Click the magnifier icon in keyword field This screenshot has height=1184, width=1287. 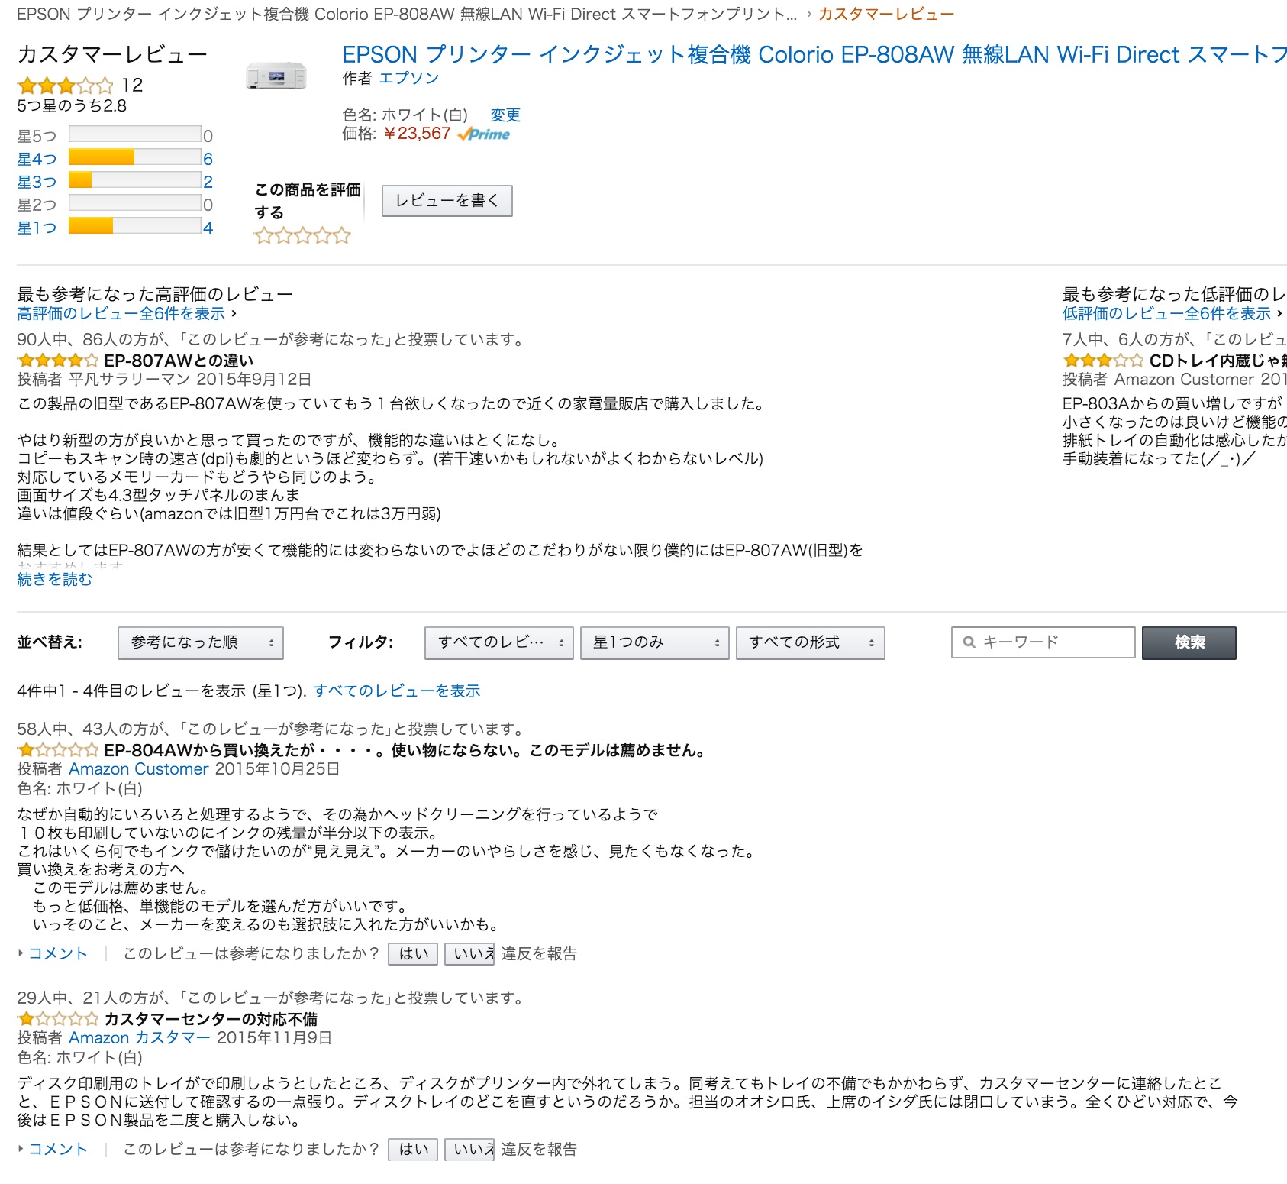969,642
